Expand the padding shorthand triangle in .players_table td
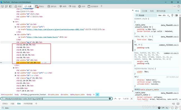Image resolution: width=181 pixels, height=110 pixels. coord(146,29)
